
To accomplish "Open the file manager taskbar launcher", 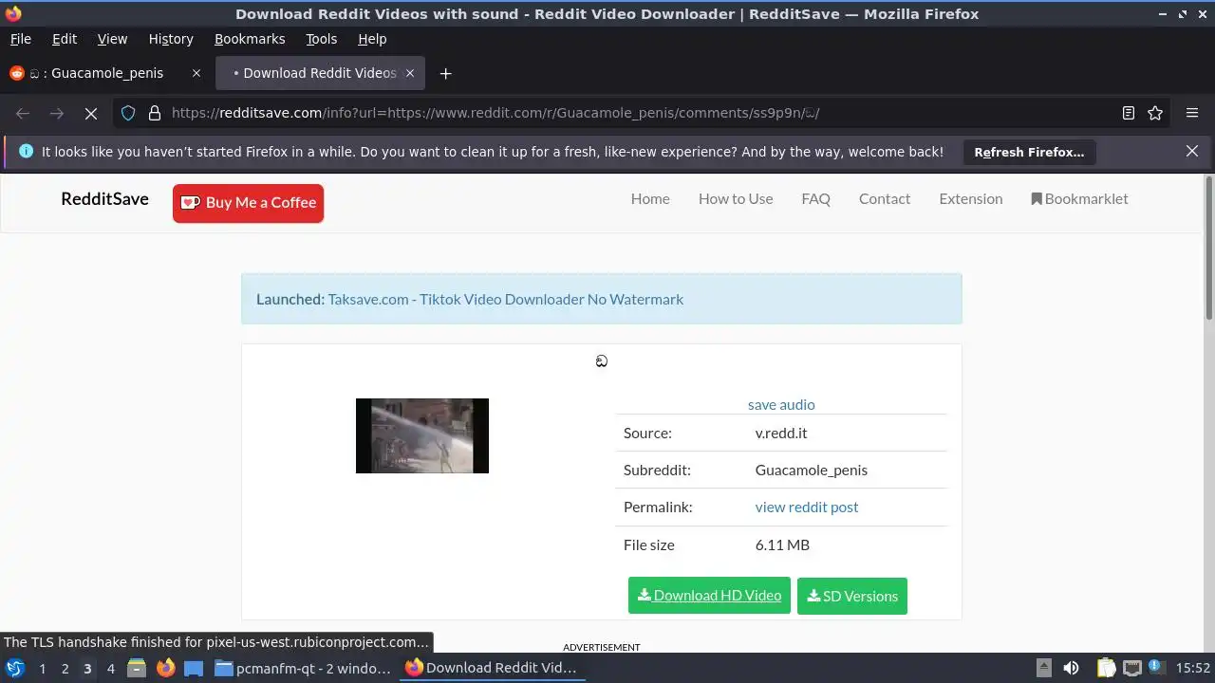I will pos(137,668).
